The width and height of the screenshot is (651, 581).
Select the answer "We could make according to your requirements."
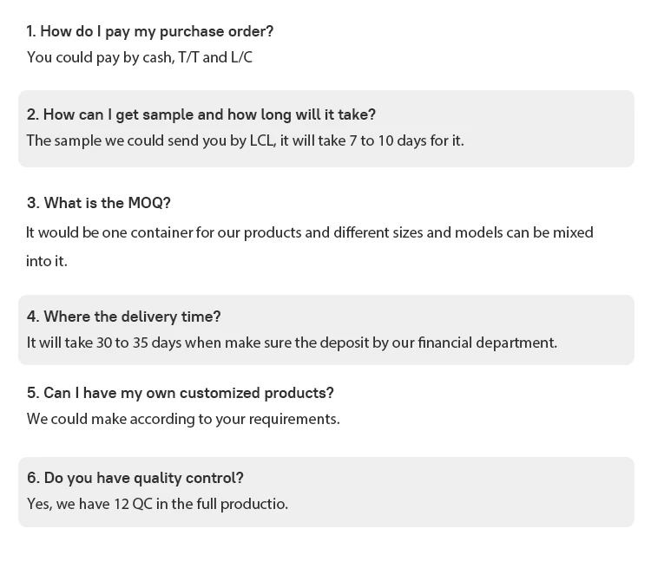(183, 419)
